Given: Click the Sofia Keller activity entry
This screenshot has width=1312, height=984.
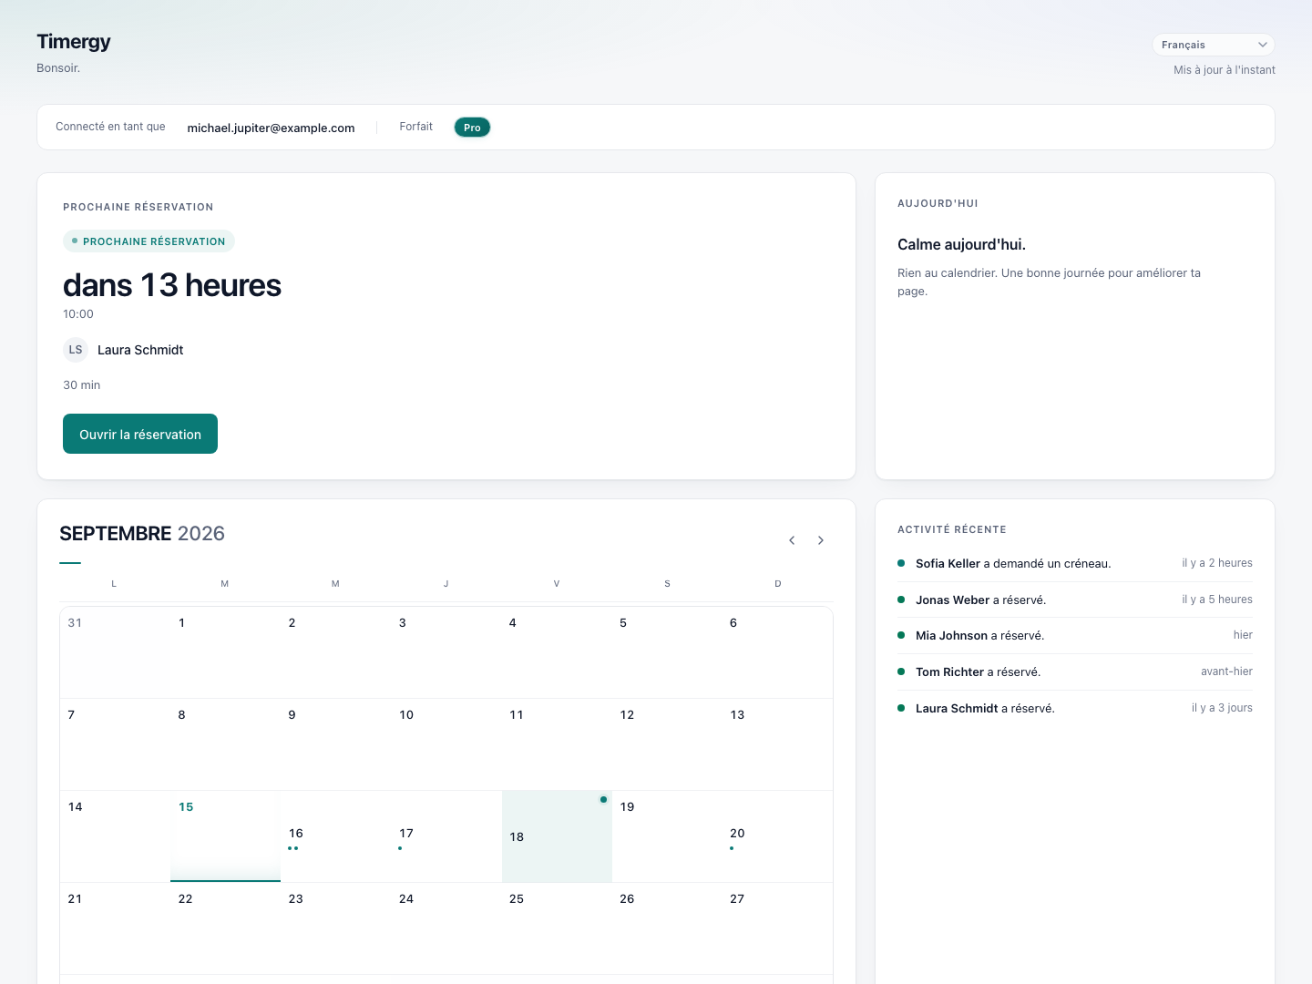Looking at the screenshot, I should pyautogui.click(x=1075, y=564).
